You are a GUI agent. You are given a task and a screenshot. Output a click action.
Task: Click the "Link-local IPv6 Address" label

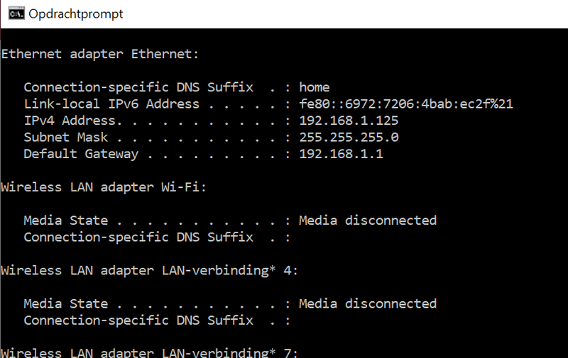point(111,104)
